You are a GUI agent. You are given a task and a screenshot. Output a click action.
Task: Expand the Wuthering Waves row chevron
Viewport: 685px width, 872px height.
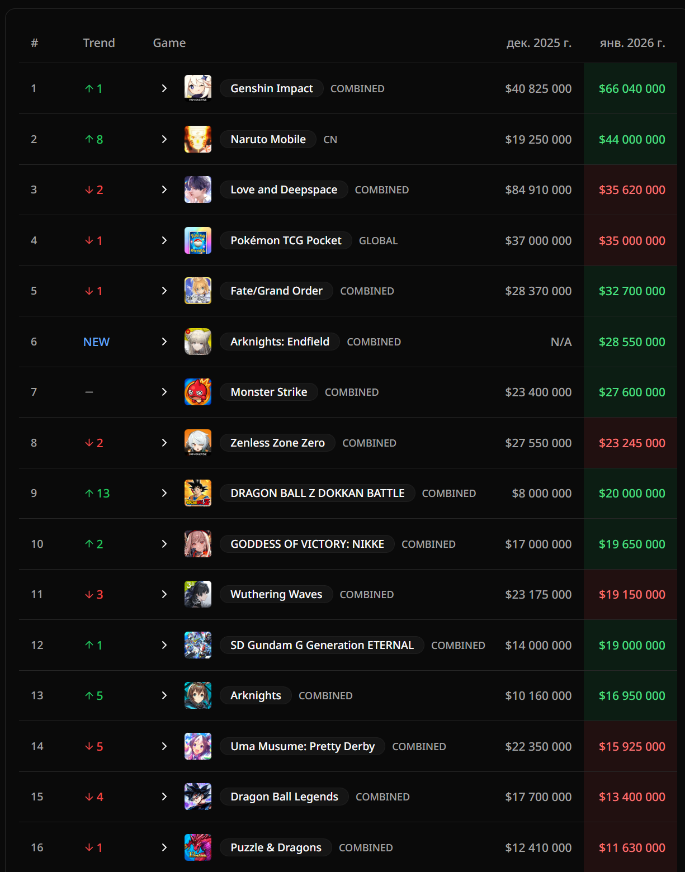coord(164,594)
